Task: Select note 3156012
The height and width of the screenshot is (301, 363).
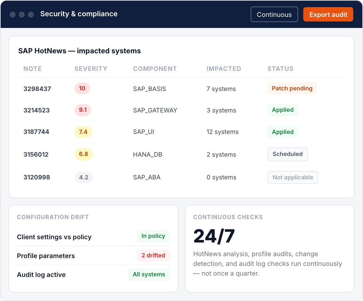Action: [x=36, y=154]
